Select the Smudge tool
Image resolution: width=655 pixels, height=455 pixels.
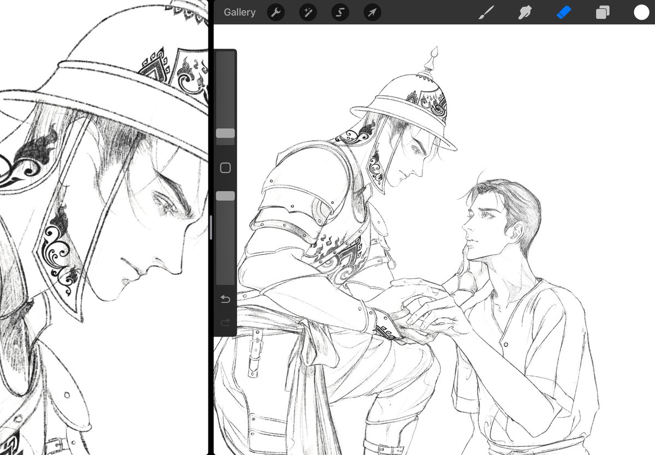coord(524,12)
